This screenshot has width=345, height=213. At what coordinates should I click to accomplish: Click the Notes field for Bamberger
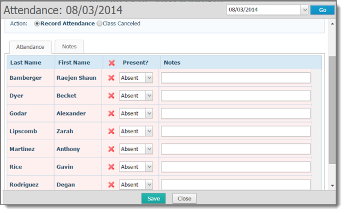coord(236,78)
